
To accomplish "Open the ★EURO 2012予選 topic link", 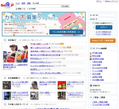I will pos(46,55).
